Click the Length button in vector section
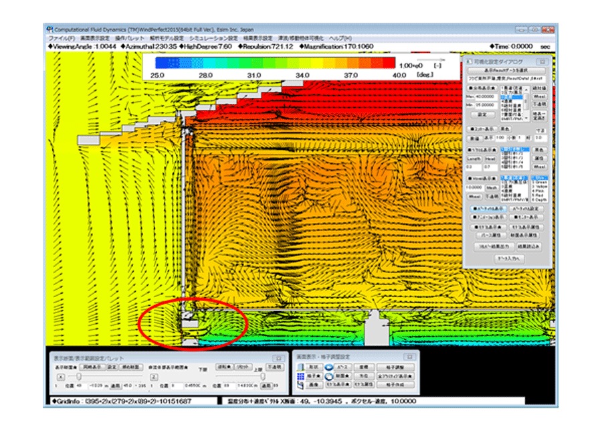Viewport: 602px width, 429px height. [x=474, y=159]
